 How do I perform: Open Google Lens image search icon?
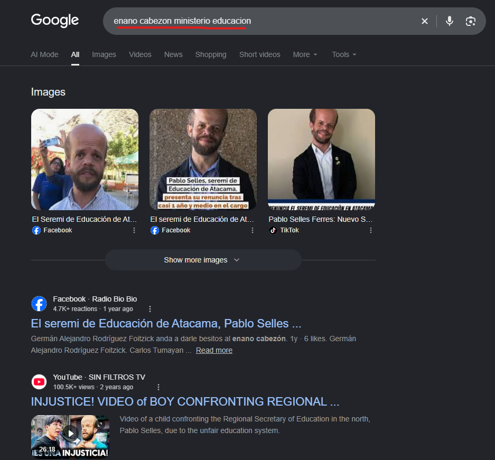470,21
